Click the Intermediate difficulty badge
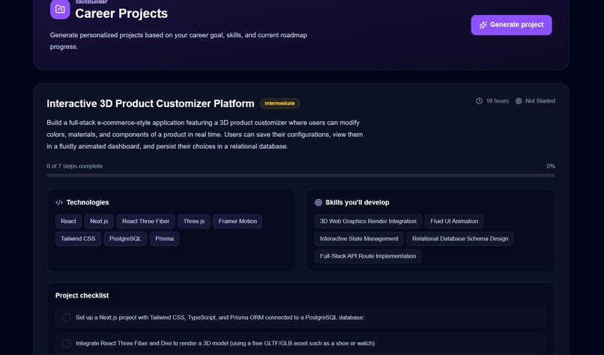The width and height of the screenshot is (604, 355). (x=280, y=103)
